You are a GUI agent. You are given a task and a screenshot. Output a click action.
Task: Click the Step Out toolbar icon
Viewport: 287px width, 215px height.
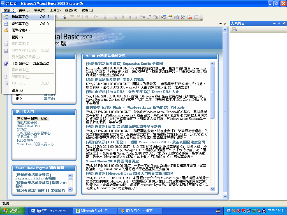point(156,17)
